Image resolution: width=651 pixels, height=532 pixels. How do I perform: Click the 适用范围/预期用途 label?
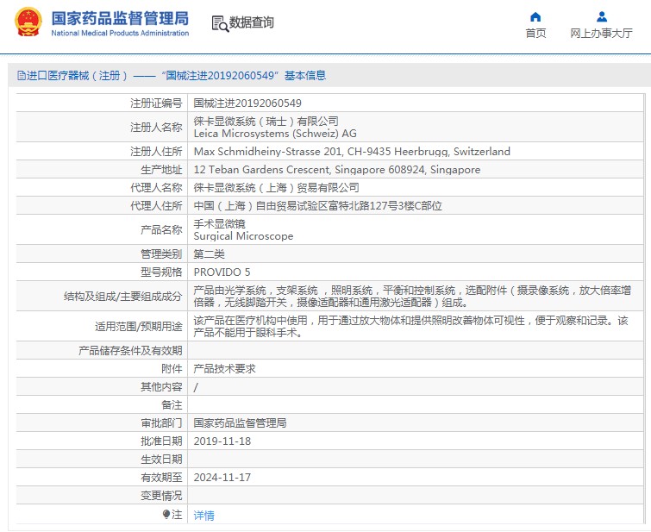(138, 327)
